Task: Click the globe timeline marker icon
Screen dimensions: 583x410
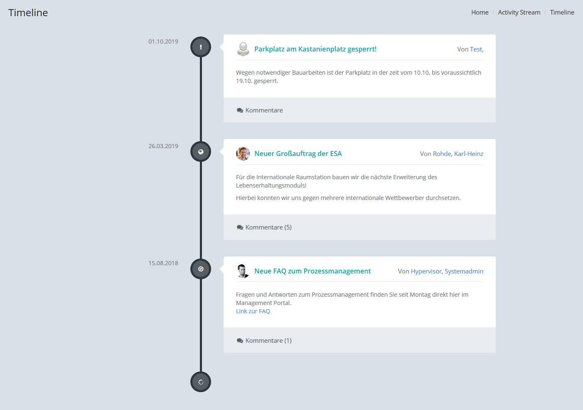Action: (201, 152)
